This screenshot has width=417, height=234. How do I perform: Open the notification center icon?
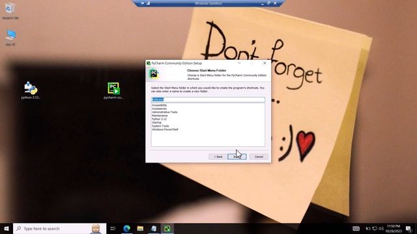(x=409, y=228)
